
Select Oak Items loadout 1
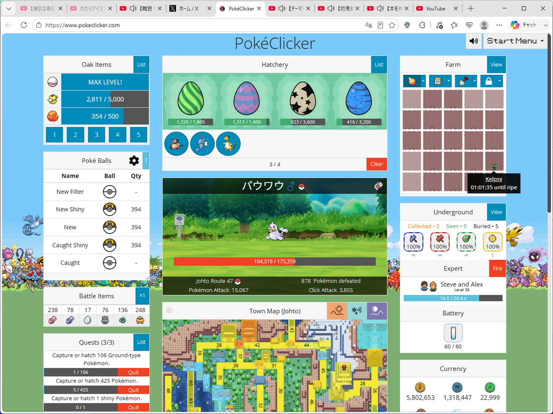pos(54,135)
